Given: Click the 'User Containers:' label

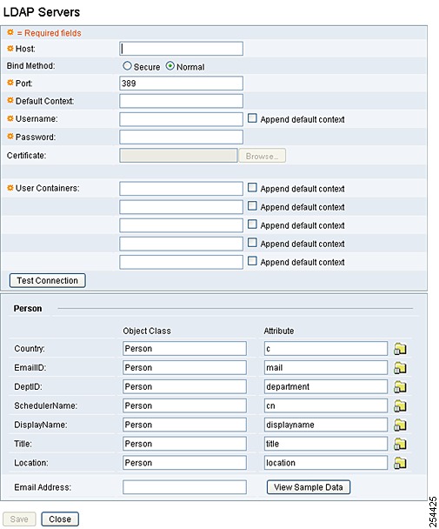Looking at the screenshot, I should [x=48, y=188].
